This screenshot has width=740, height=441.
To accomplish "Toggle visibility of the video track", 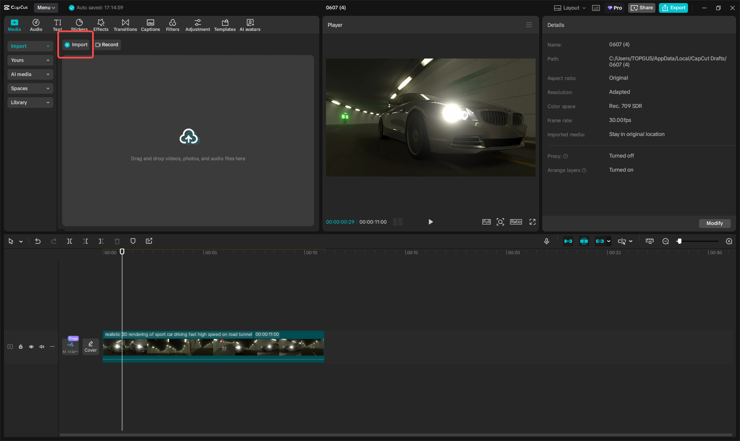I will point(31,347).
